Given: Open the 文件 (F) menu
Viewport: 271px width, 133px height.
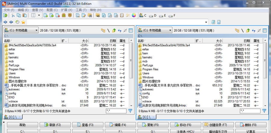Looking at the screenshot, I should point(9,10).
